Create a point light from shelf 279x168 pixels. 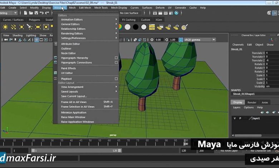click(21, 27)
